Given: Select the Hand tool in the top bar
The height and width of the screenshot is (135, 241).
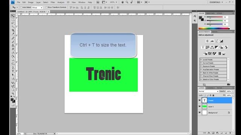Looking at the screenshot, I should coord(122,2).
